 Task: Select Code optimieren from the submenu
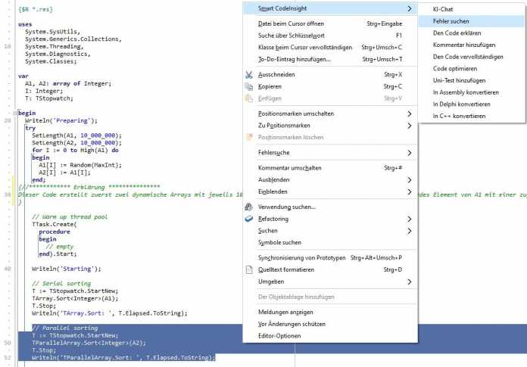pos(456,68)
